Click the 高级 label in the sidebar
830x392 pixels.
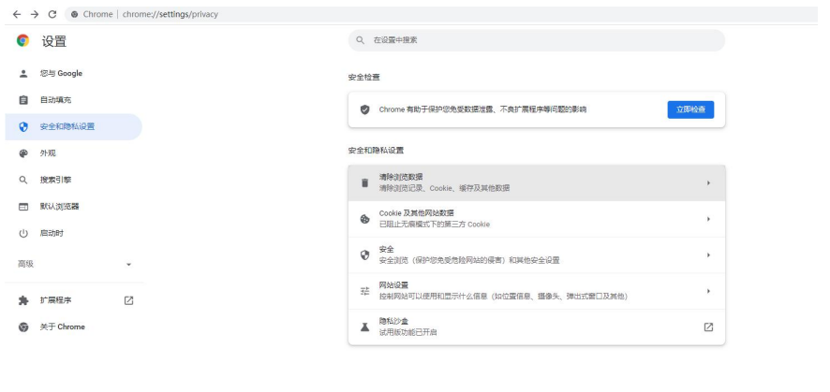25,264
